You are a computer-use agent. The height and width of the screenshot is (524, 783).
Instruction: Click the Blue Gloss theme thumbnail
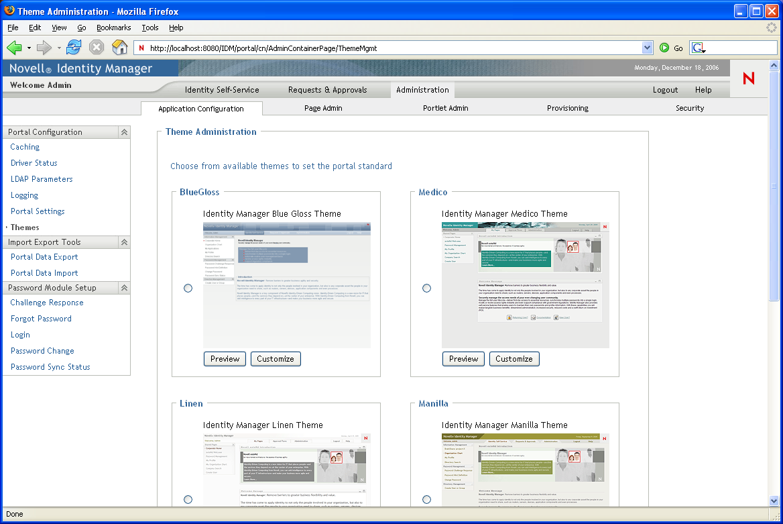pyautogui.click(x=287, y=285)
